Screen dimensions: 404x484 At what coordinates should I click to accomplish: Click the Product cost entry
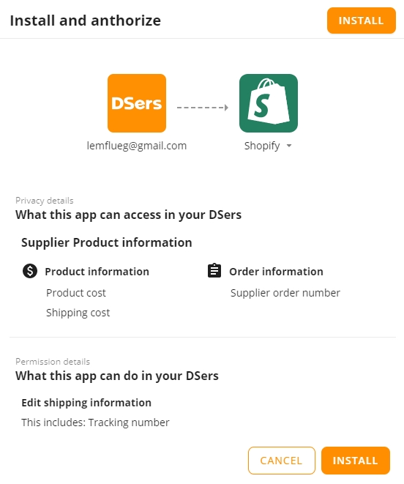tap(76, 293)
